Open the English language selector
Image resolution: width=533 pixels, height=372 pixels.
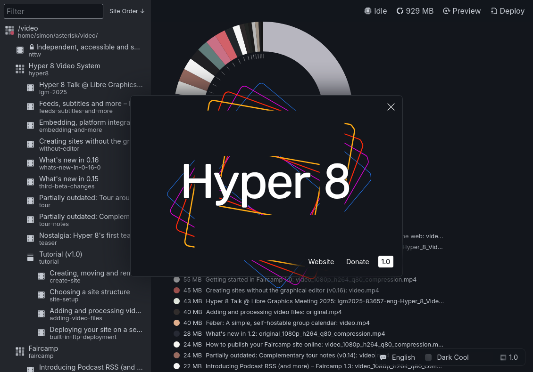tap(403, 357)
